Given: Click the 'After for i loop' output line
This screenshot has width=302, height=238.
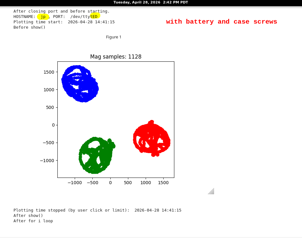Looking at the screenshot, I should pyautogui.click(x=33, y=221).
